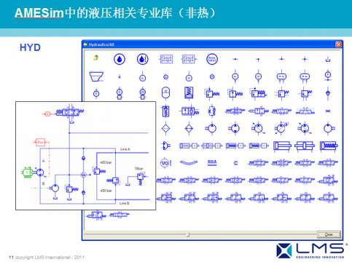Click the red f(x) block in the sketch
This screenshot has height=262, width=352.
click(x=41, y=143)
